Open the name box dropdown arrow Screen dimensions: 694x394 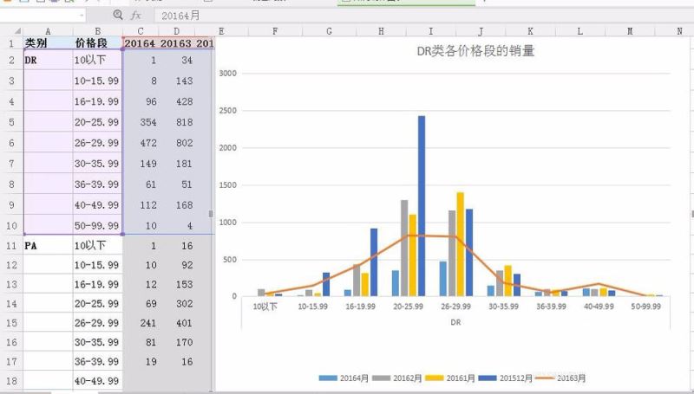[82, 16]
